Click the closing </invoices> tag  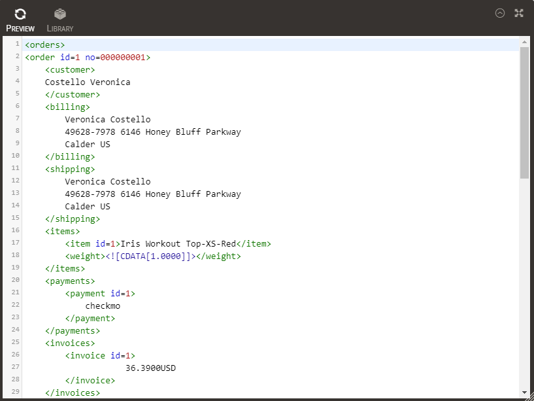[73, 392]
